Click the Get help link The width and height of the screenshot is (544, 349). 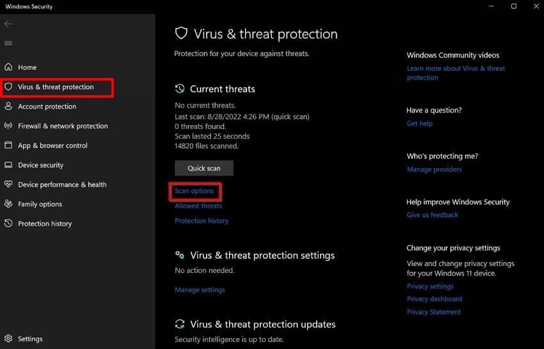[x=419, y=123]
